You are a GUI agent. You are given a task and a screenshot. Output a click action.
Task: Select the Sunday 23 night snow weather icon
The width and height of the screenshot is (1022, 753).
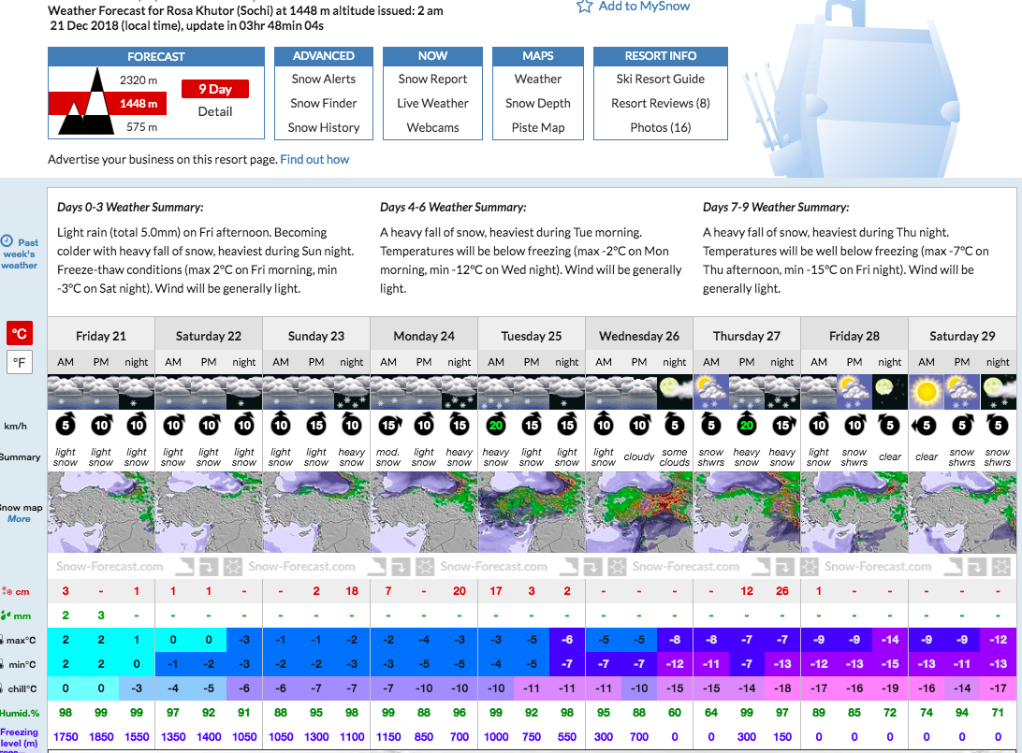[351, 392]
